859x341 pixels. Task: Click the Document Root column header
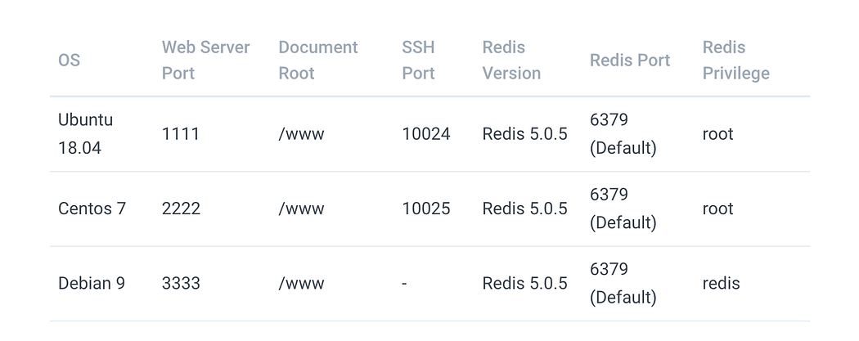[317, 61]
